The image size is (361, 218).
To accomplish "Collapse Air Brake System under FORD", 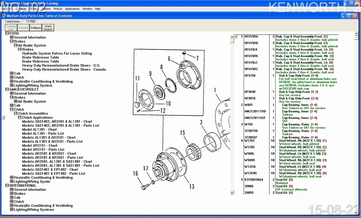I will click(16, 45).
